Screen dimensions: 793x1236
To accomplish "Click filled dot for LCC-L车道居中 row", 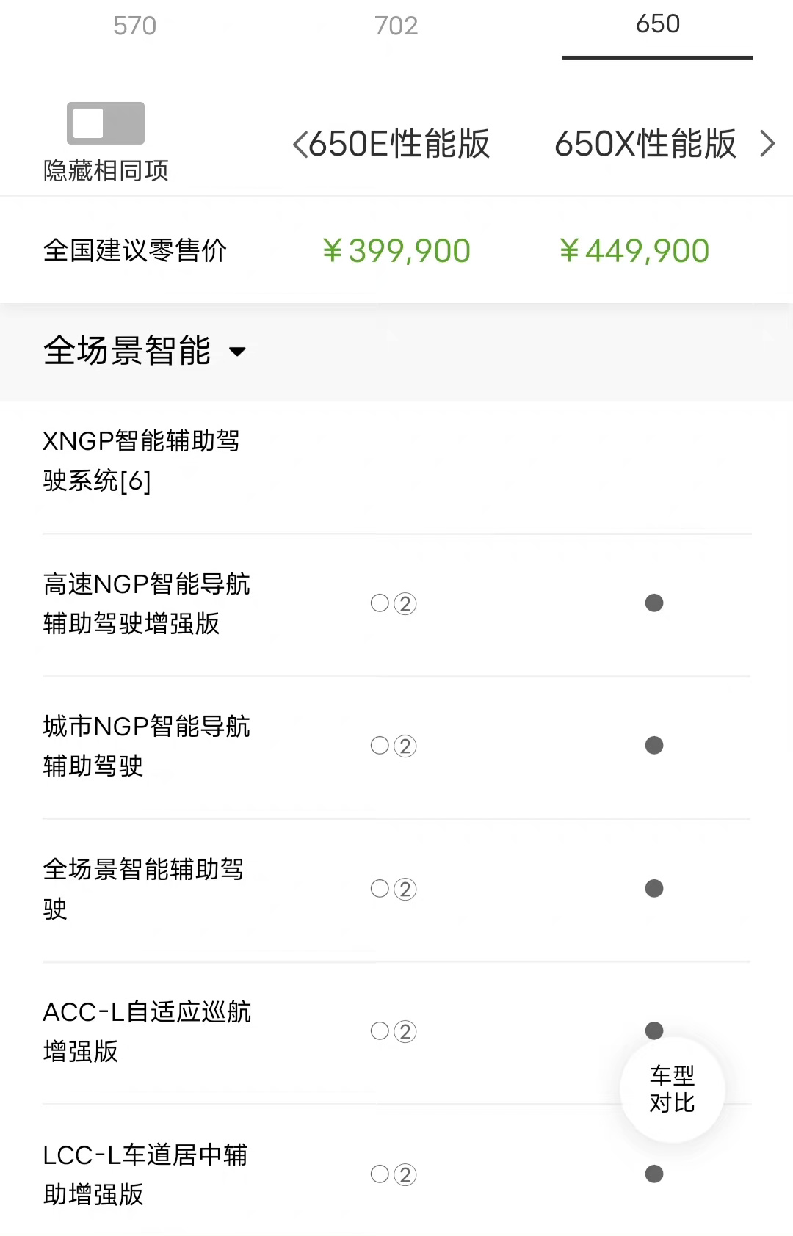I will coord(653,1174).
